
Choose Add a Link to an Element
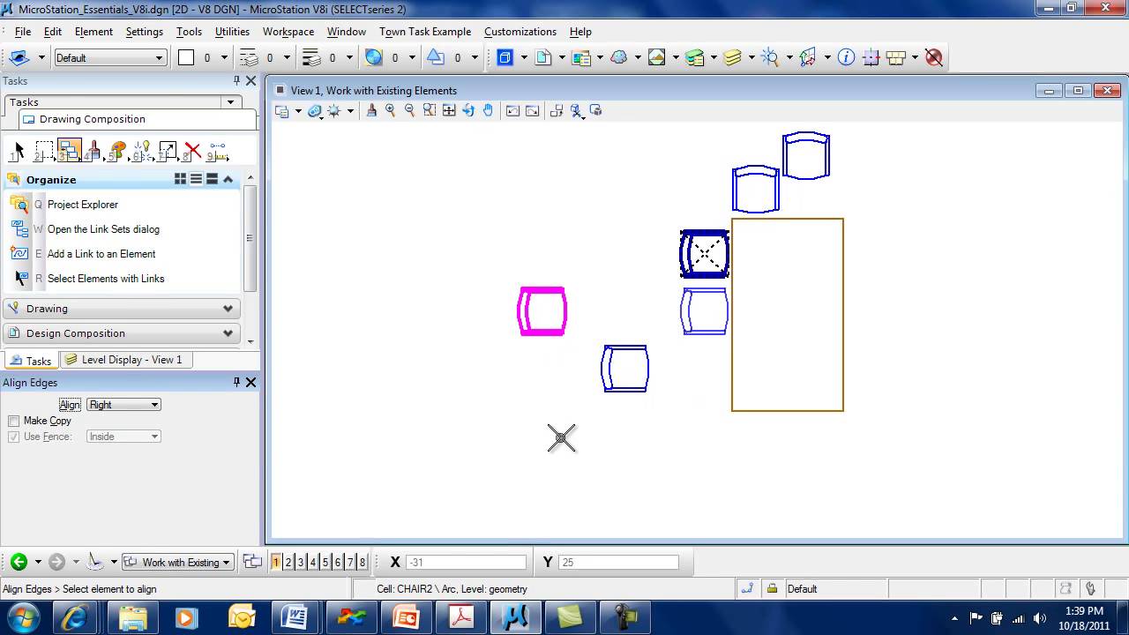pyautogui.click(x=101, y=254)
